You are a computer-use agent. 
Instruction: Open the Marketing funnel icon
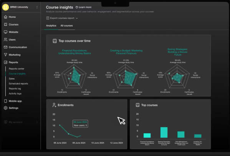click(6, 55)
